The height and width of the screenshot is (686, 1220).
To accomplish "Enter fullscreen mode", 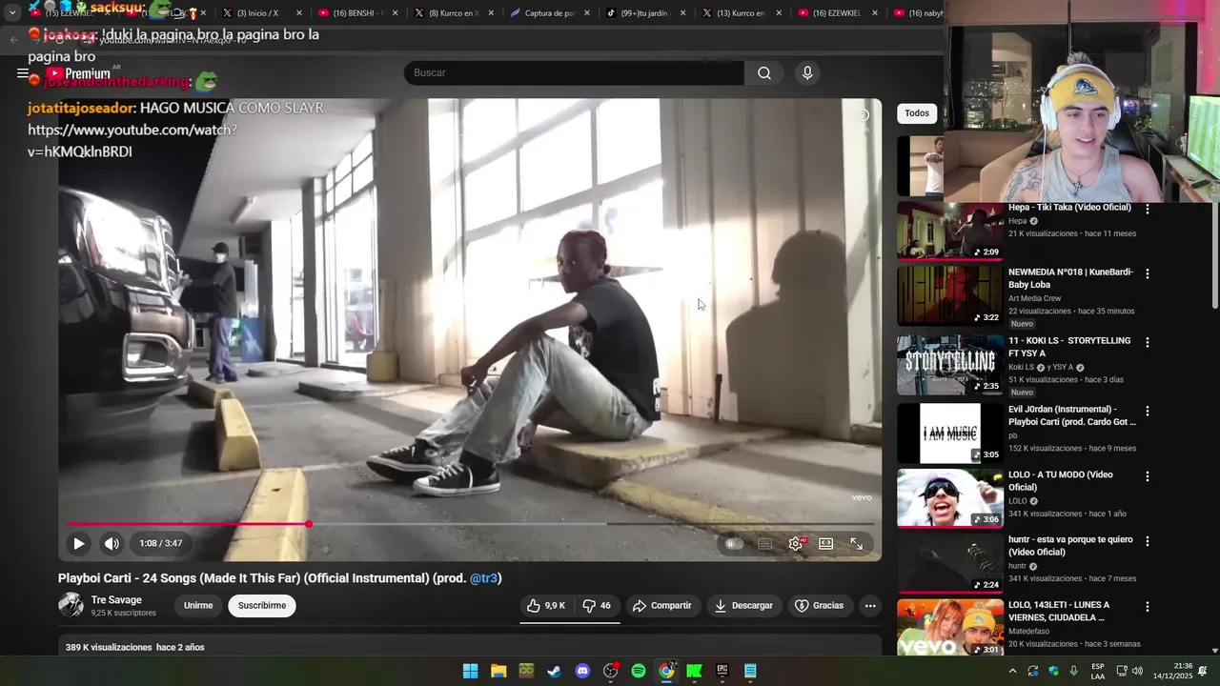I will tap(857, 544).
